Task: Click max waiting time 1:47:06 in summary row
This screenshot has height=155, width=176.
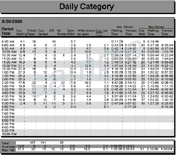Action: [116, 149]
